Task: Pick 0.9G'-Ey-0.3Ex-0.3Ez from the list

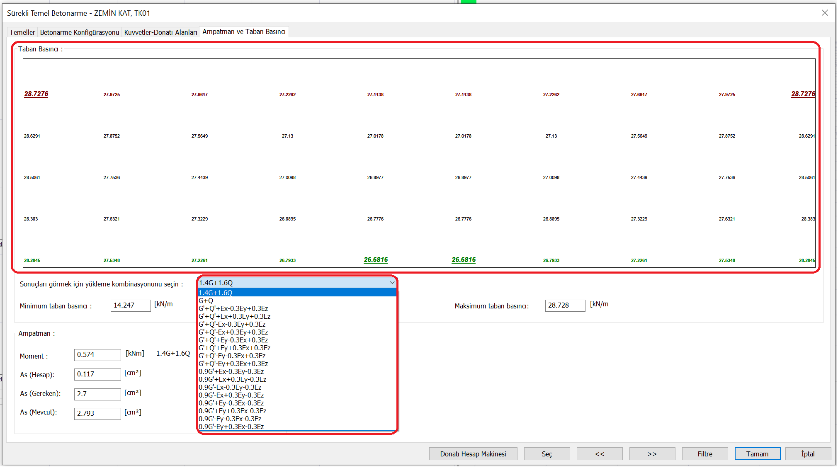Action: 297,419
